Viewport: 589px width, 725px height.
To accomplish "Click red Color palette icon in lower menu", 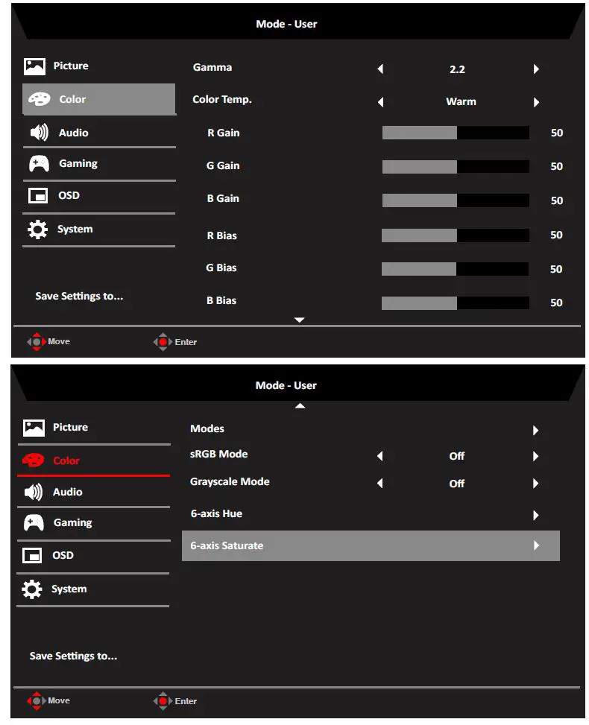I will pos(34,460).
